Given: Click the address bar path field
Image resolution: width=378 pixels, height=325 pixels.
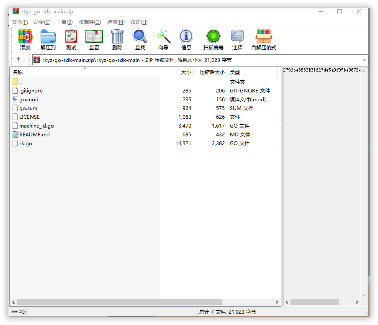Looking at the screenshot, I should [x=200, y=60].
